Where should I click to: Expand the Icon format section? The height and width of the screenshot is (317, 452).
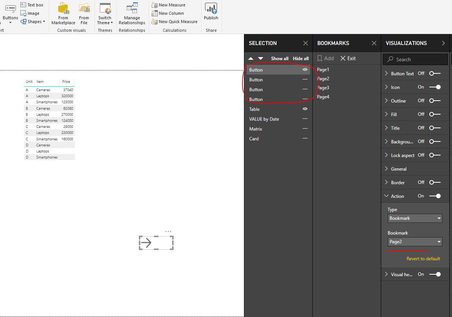pos(386,87)
